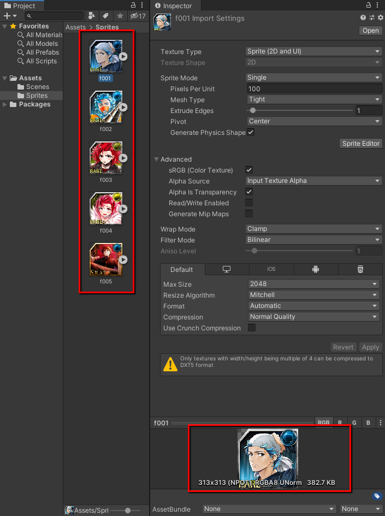385x516 pixels.
Task: Toggle hidden packages visibility (17) icon
Action: click(x=138, y=16)
